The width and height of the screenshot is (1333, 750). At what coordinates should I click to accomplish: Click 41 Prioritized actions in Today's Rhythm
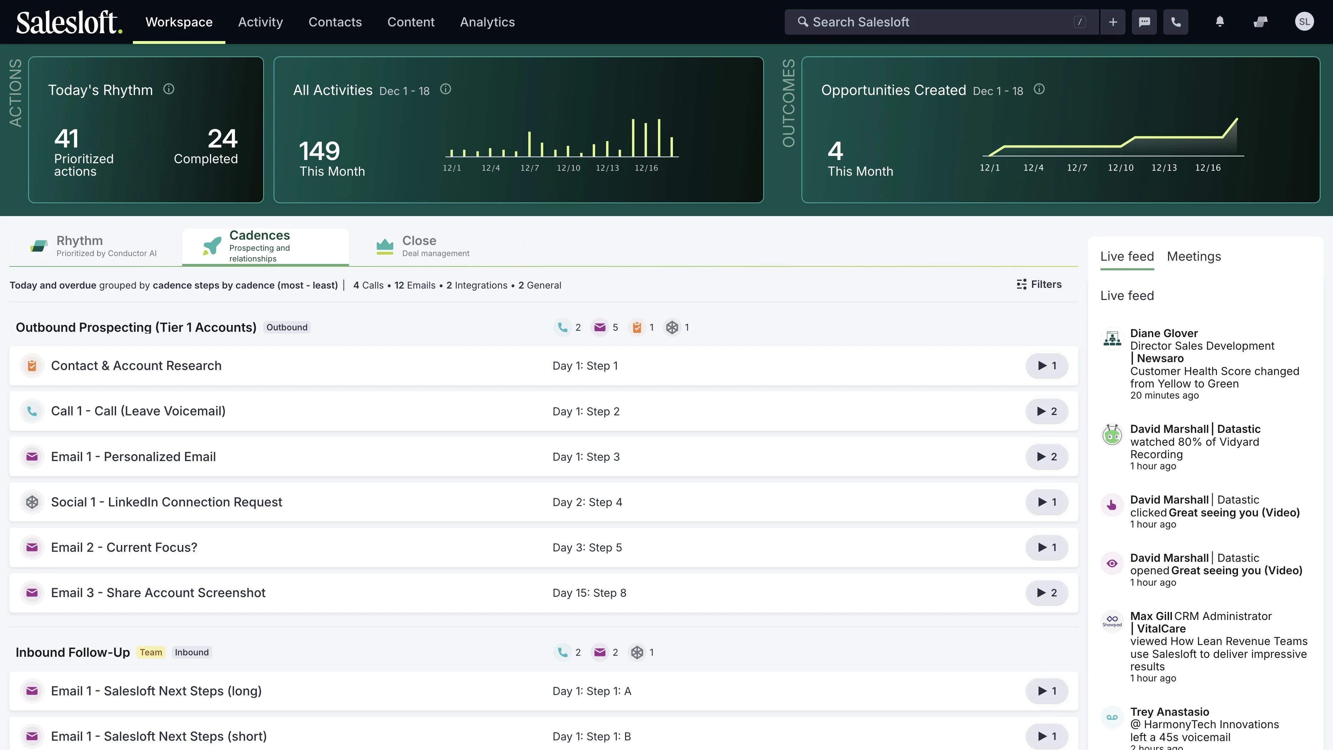click(x=84, y=152)
